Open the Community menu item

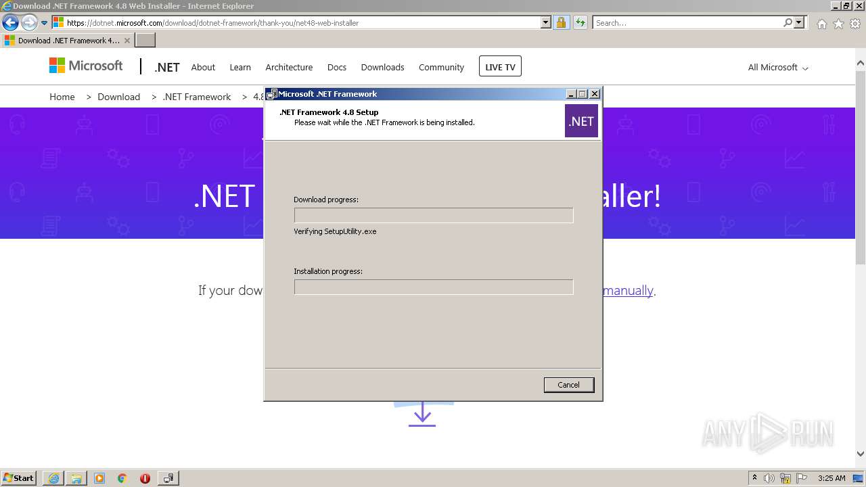[441, 67]
